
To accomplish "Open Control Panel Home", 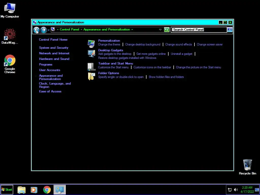I will (x=53, y=39).
